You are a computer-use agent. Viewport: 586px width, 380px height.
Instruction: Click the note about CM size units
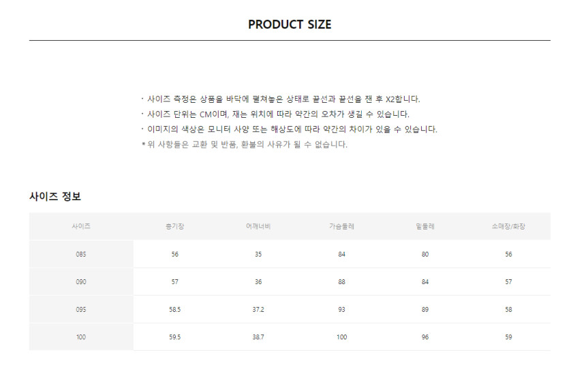[275, 114]
